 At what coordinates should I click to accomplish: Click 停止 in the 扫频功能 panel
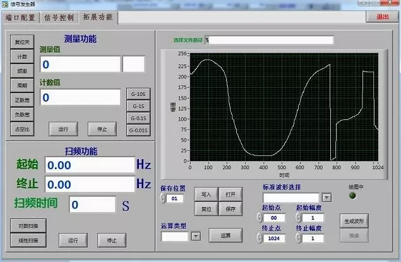[112, 241]
